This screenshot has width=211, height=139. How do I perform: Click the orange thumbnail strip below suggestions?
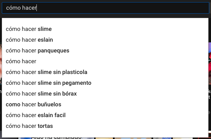[104, 138]
